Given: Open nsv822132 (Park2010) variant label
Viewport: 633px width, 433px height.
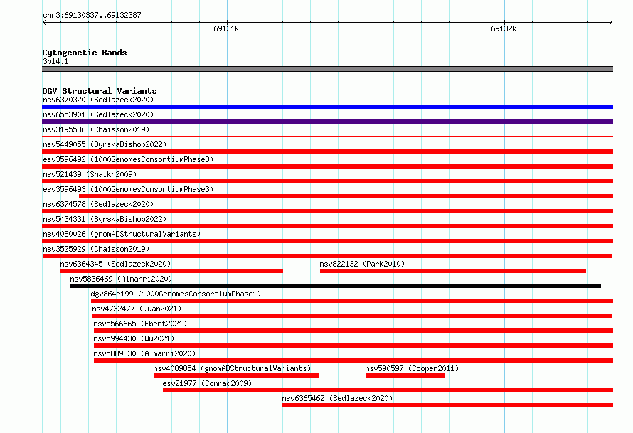Looking at the screenshot, I should [x=362, y=264].
